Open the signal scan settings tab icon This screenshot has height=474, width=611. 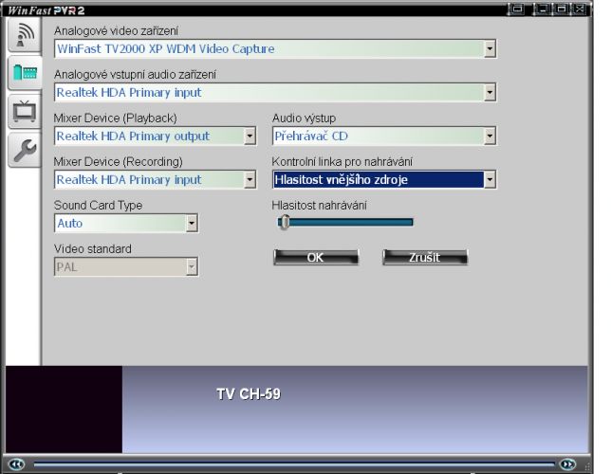pyautogui.click(x=24, y=36)
